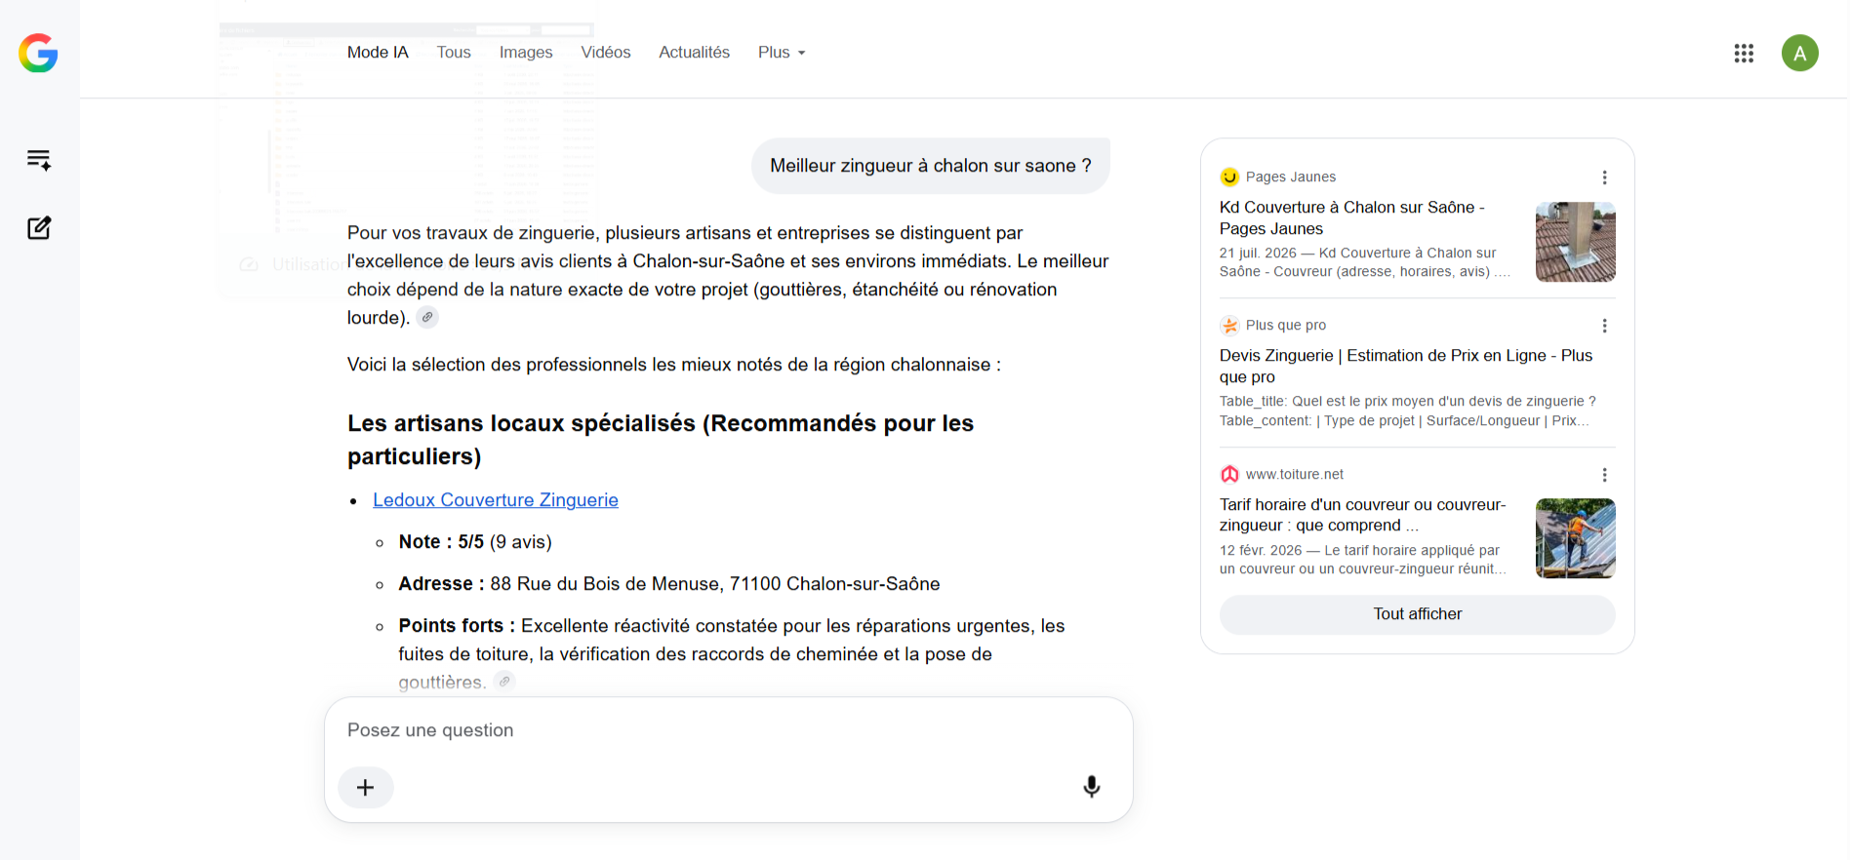Click the 'www.toiture.net' source name
Image resolution: width=1850 pixels, height=860 pixels.
[1295, 475]
